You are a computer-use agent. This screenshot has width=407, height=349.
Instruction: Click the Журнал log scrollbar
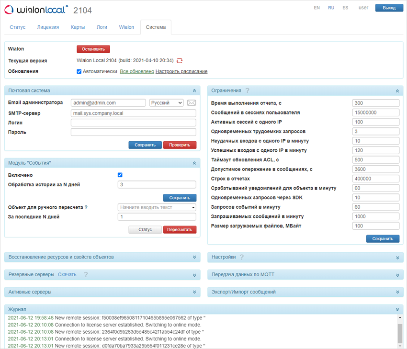click(x=399, y=330)
